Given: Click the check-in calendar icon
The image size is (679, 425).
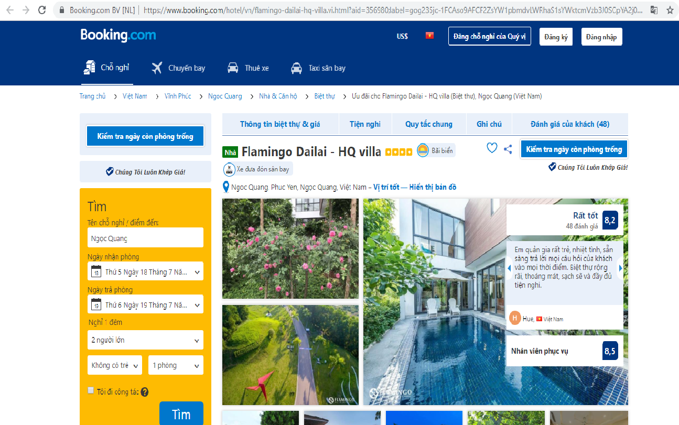Looking at the screenshot, I should 96,271.
